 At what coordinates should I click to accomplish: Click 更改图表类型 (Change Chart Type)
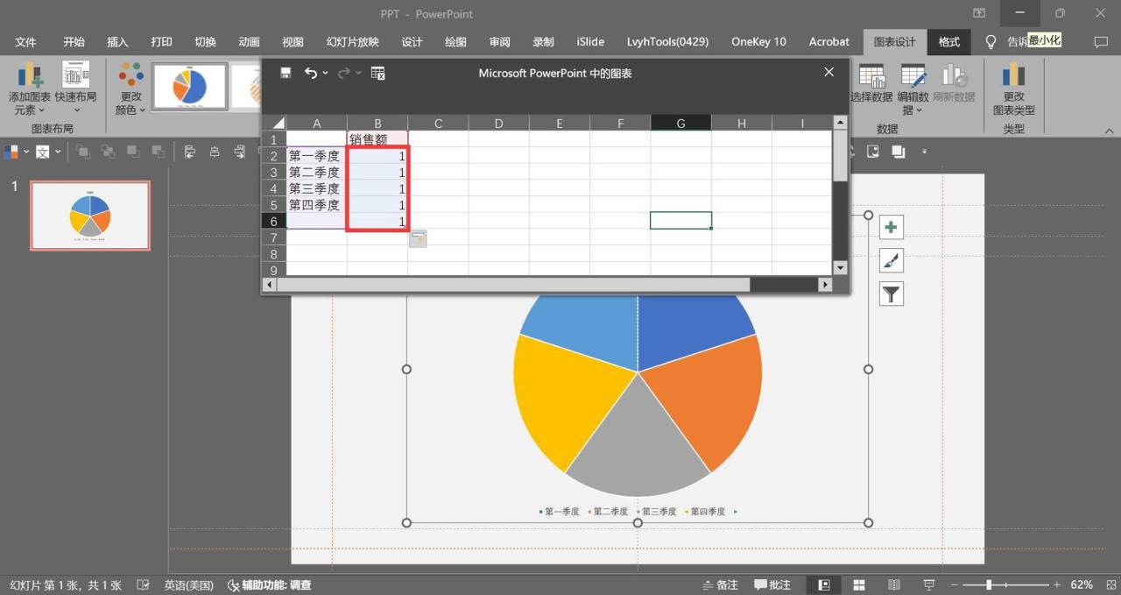tap(1013, 89)
